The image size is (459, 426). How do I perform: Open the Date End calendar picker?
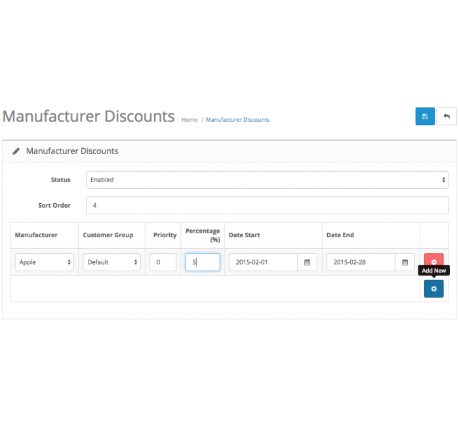(405, 262)
